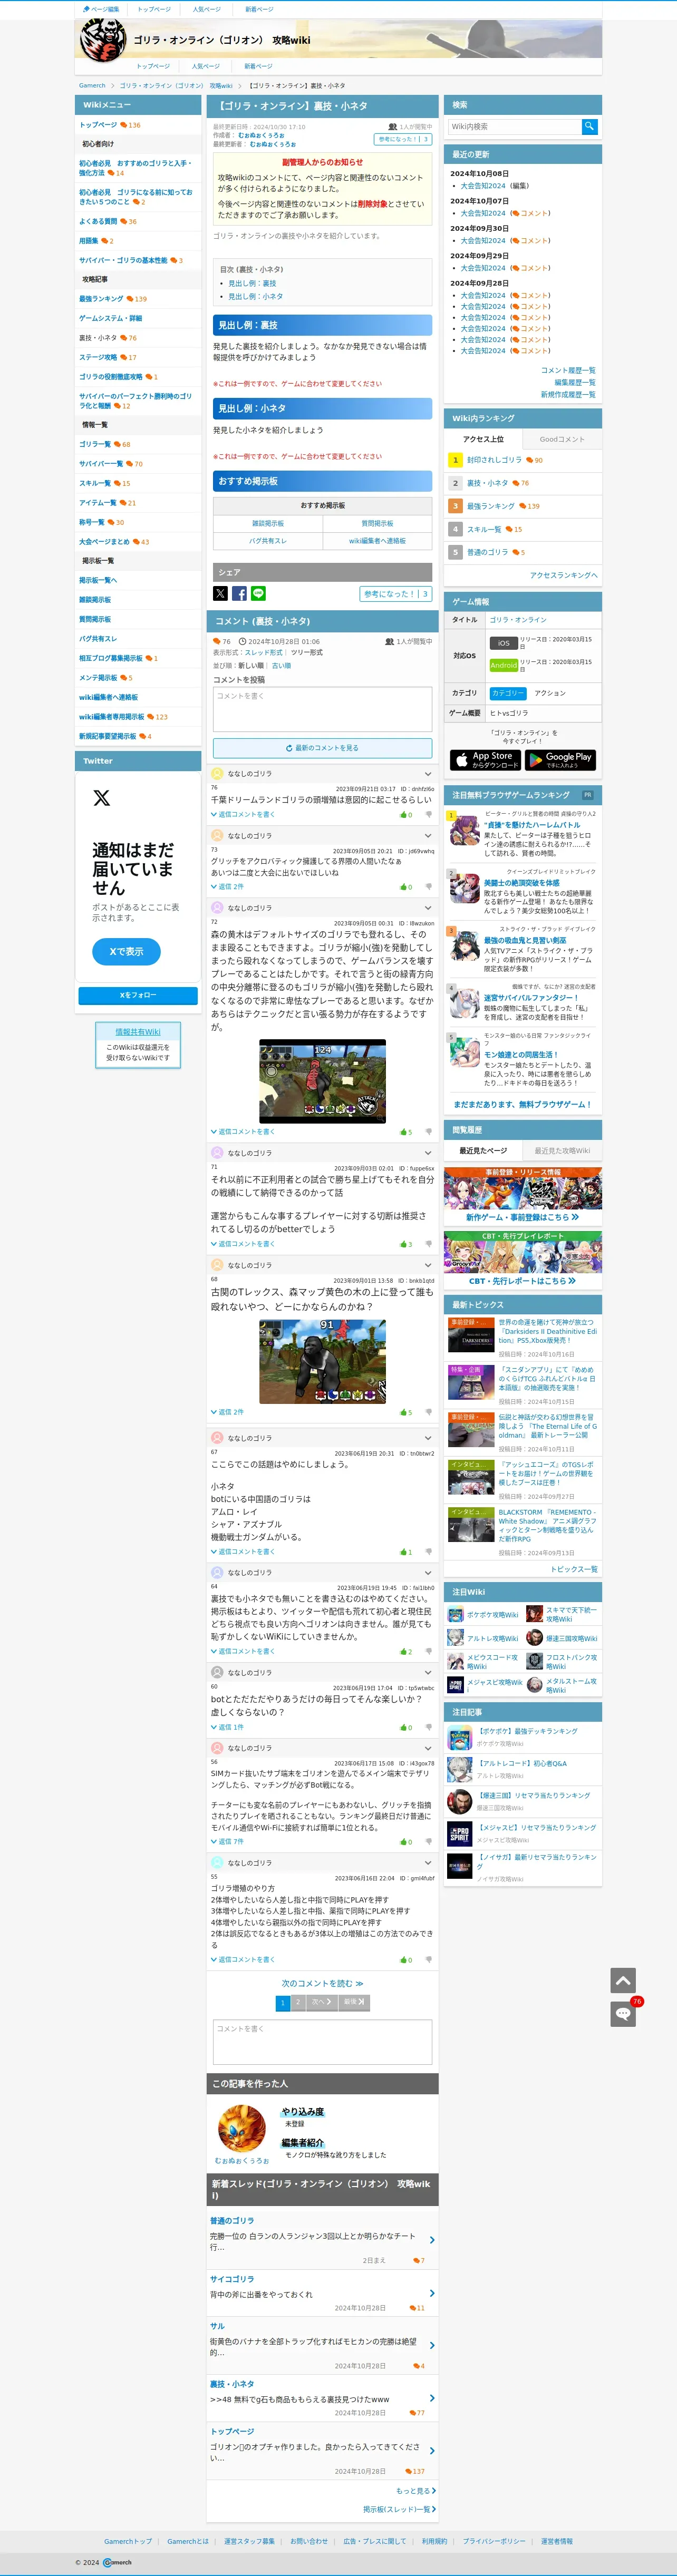Image resolution: width=677 pixels, height=2576 pixels.
Task: Open 普通のゴリラ thread arrow in 新着スレッド
Action: point(432,2240)
